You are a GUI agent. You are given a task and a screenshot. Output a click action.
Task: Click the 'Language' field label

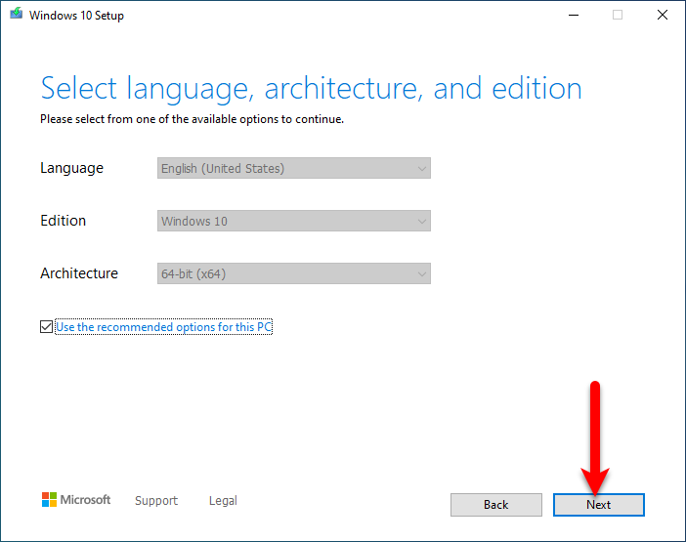click(x=71, y=168)
